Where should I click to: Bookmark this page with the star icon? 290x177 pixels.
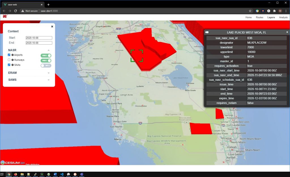[x=250, y=11]
